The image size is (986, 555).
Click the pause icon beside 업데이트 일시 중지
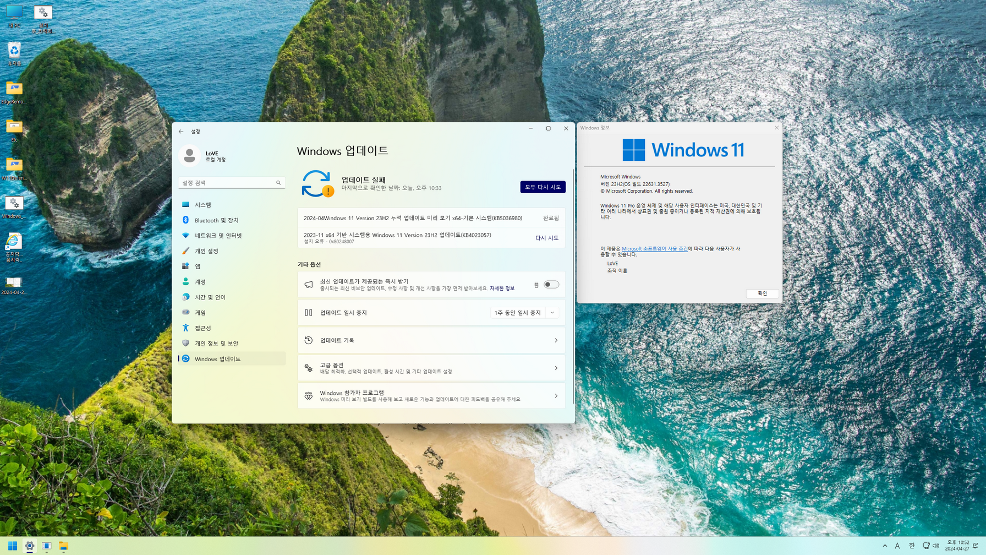309,313
